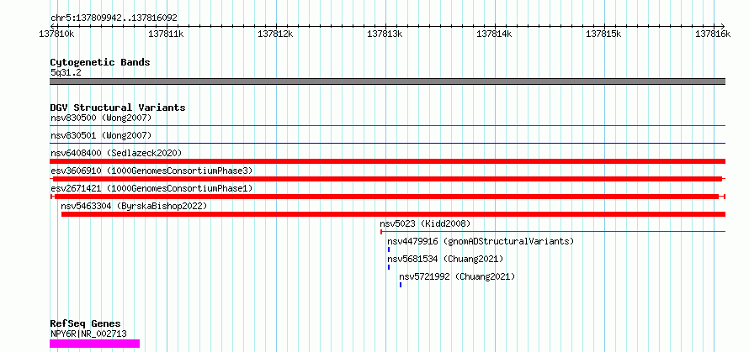The image size is (749, 352).
Task: Open variant nsv5681534 (Chuang2021) label
Action: pyautogui.click(x=445, y=259)
